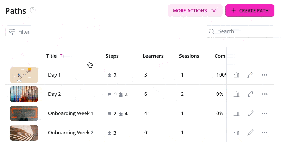Click the help question mark beside Paths

click(33, 10)
